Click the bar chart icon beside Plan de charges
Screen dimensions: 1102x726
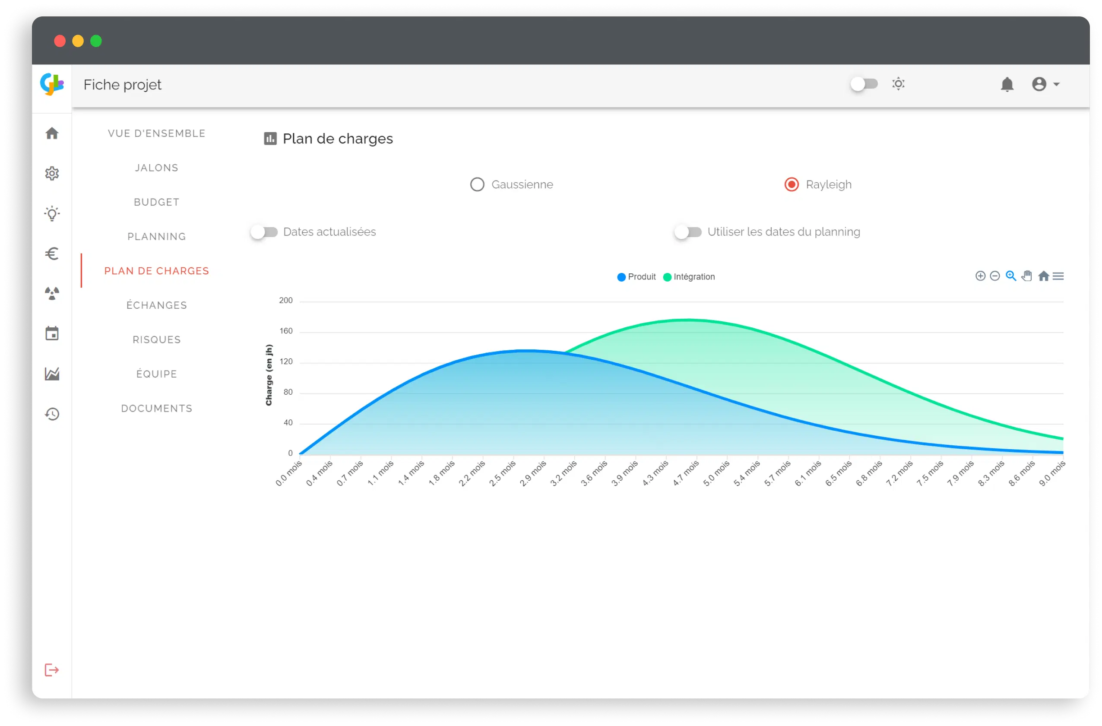(270, 139)
